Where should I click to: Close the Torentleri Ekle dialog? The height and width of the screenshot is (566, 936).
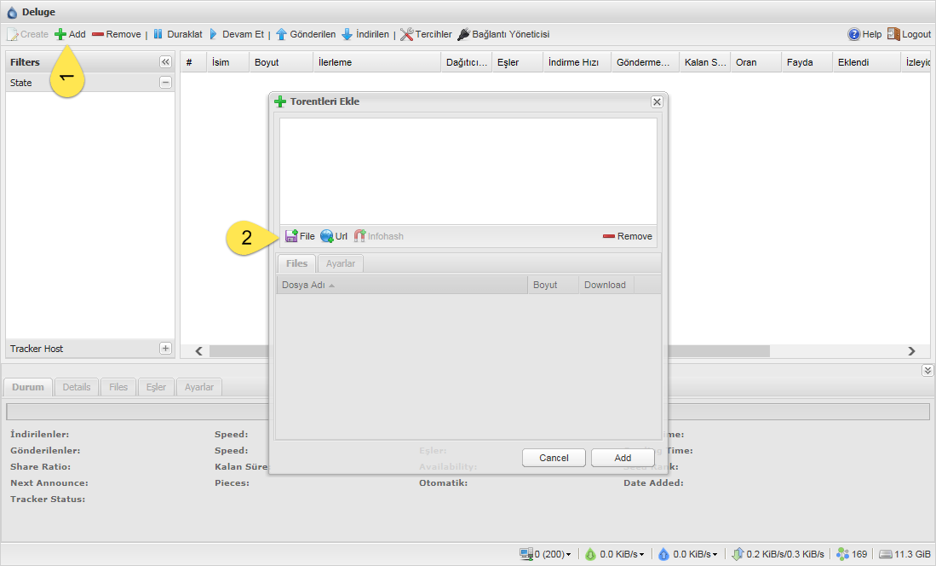click(657, 101)
